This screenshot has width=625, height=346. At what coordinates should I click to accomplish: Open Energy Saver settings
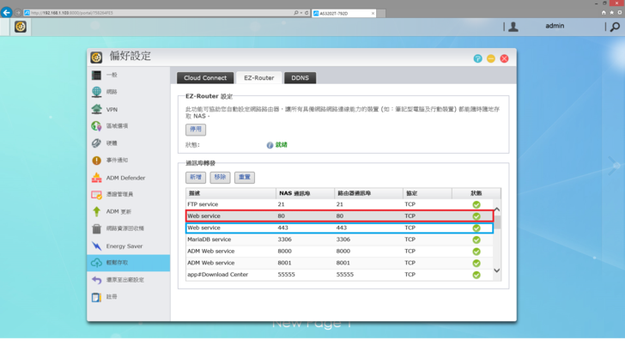(x=124, y=246)
